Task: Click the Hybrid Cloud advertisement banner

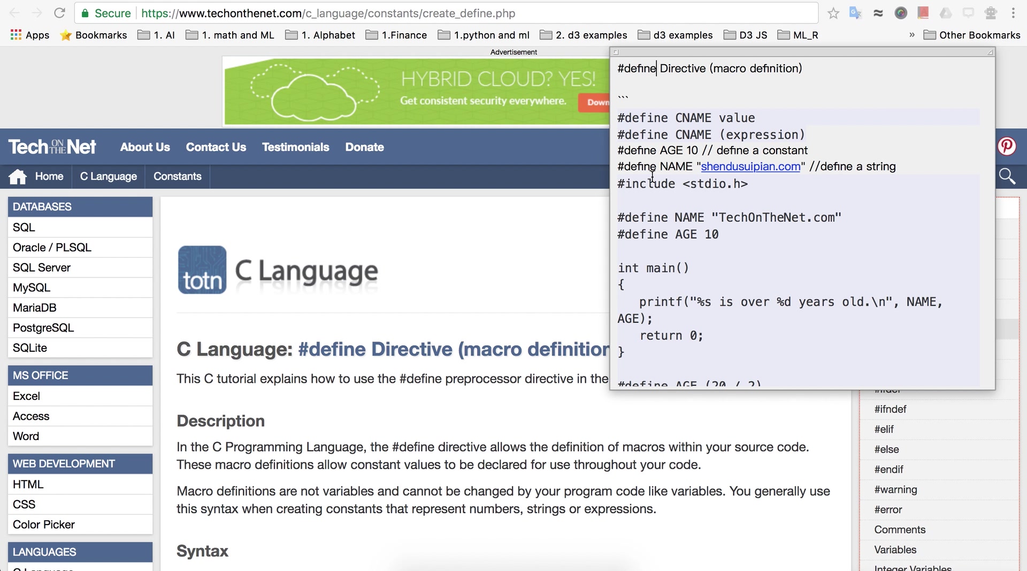Action: [417, 91]
